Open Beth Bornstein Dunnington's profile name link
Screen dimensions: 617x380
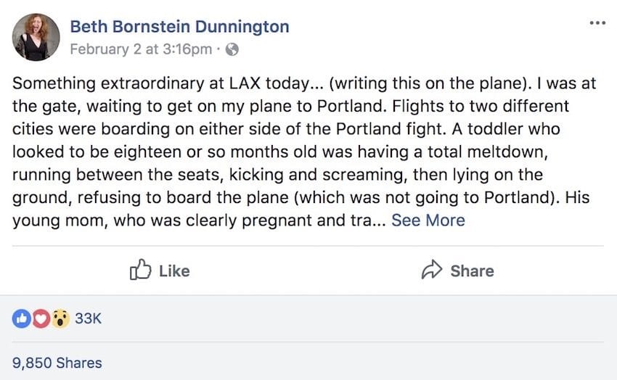pyautogui.click(x=179, y=27)
